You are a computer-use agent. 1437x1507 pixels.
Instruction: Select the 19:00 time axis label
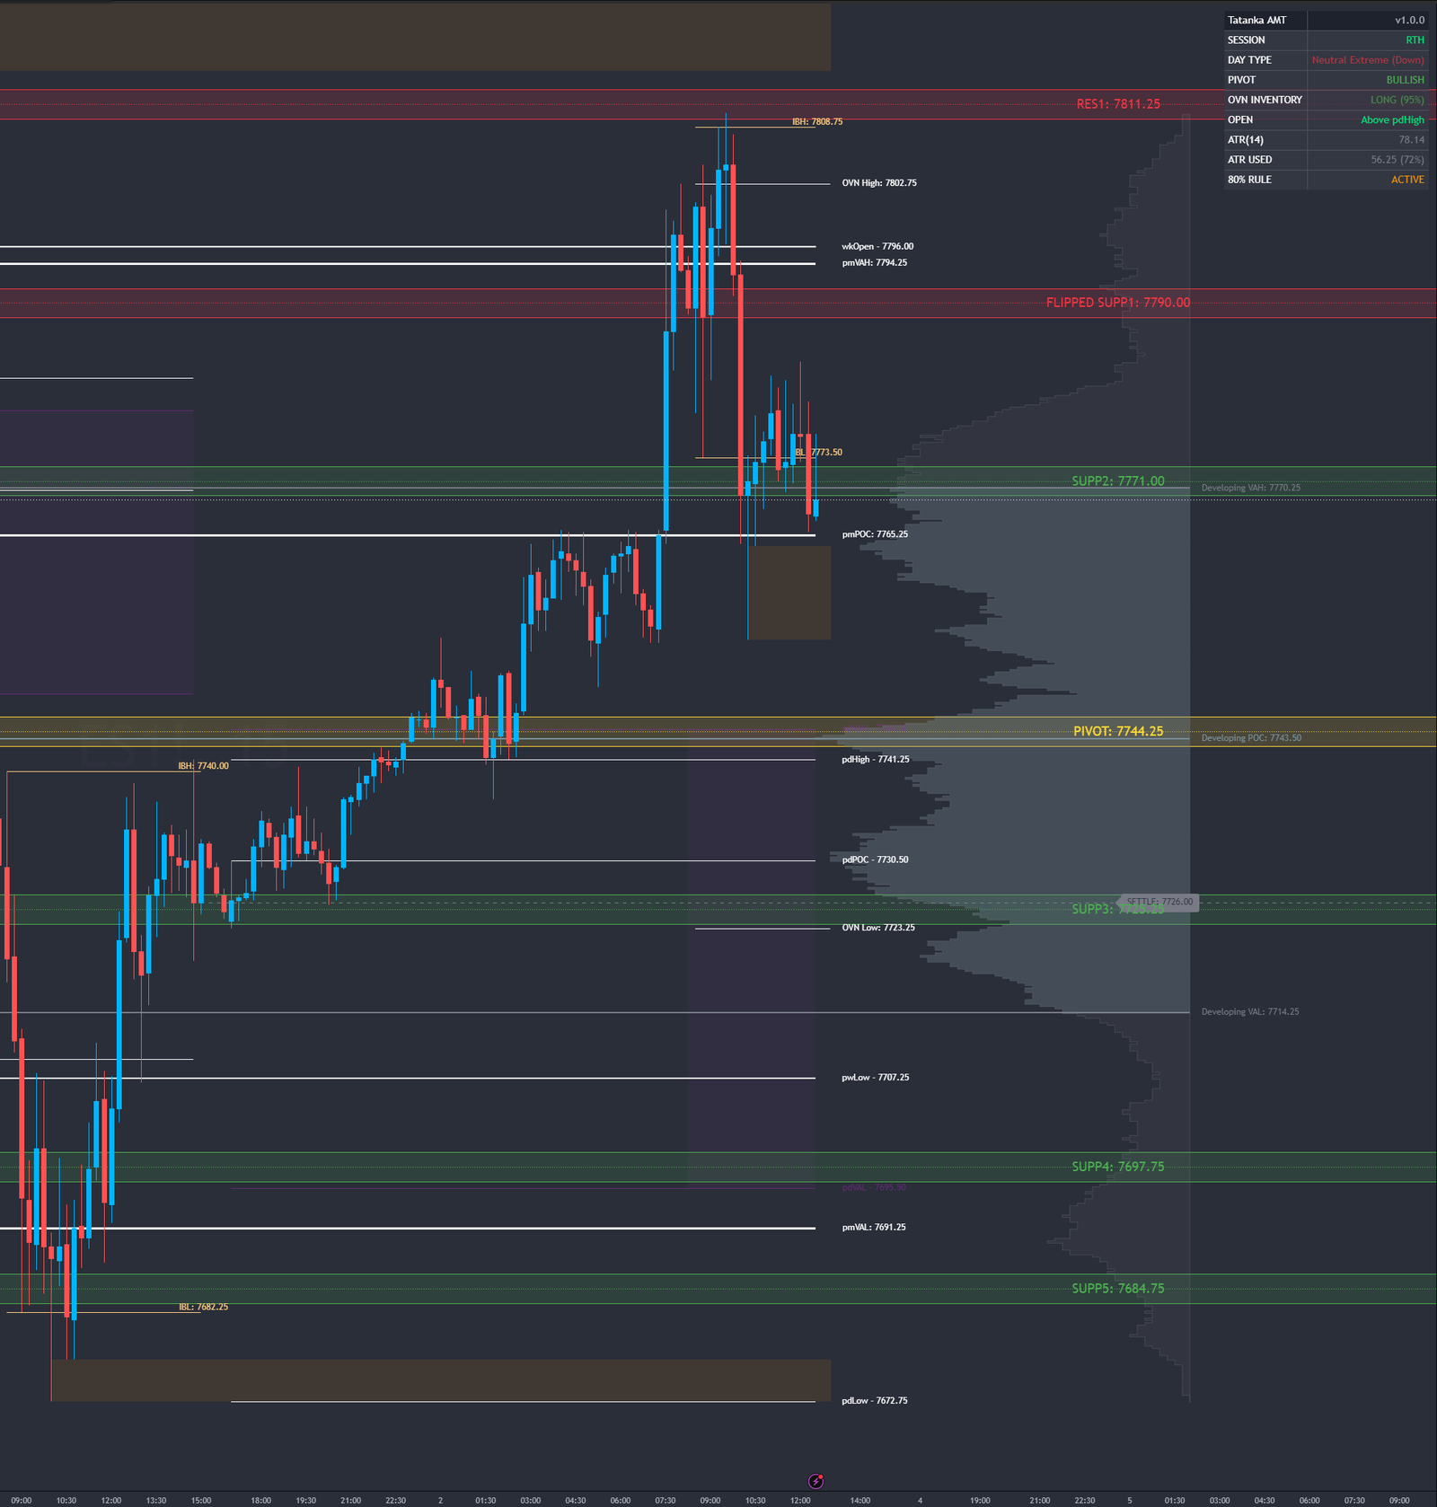980,1501
